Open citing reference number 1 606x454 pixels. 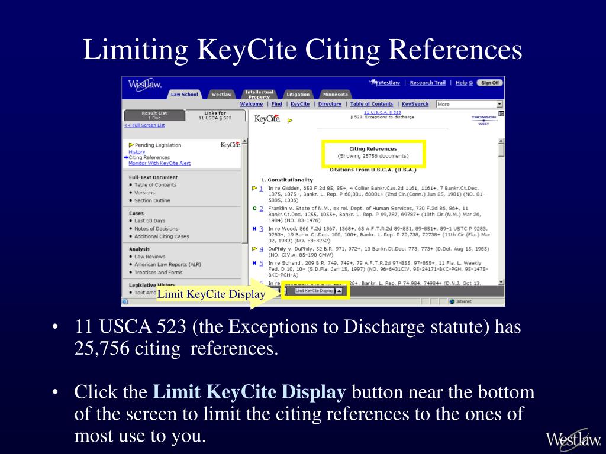point(261,189)
